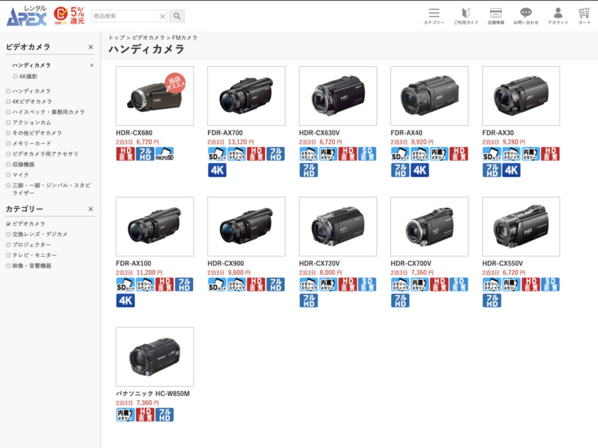Click the internal memory badge under HC-W850M
598x448 pixels.
pyautogui.click(x=126, y=415)
